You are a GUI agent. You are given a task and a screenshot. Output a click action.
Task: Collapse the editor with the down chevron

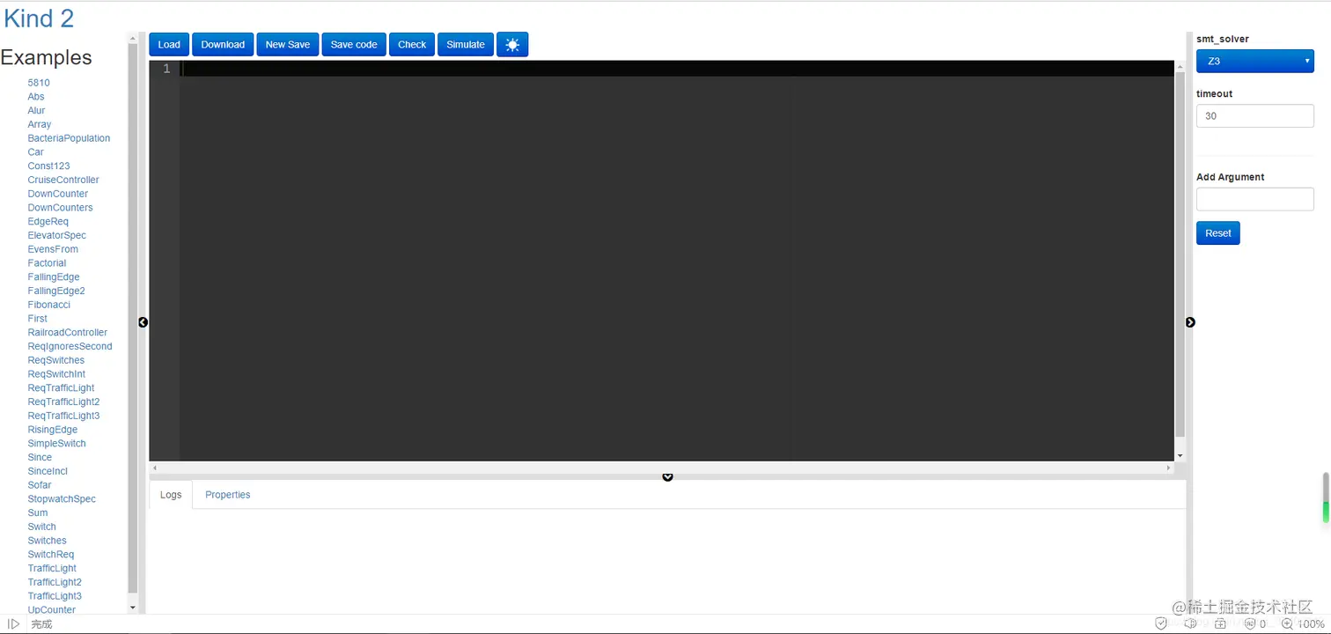[667, 476]
